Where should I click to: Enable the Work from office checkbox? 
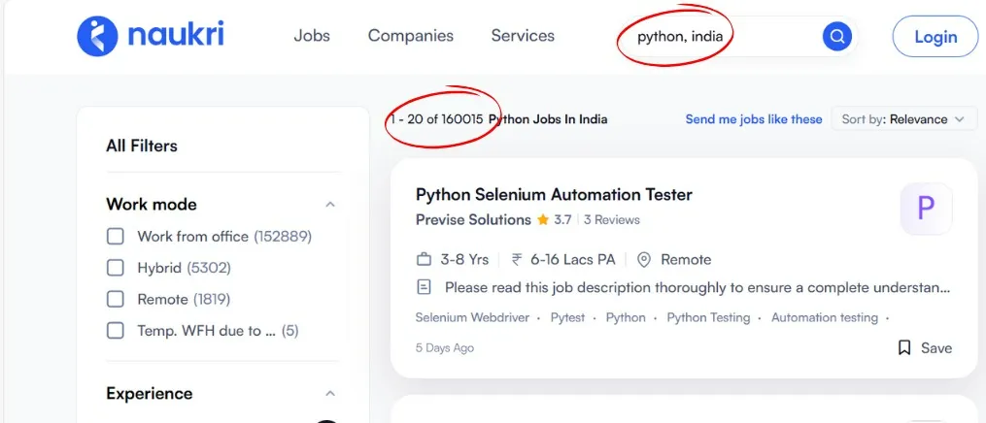[116, 237]
